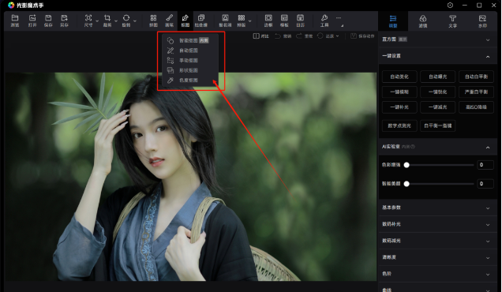Open settings icon in title bar
This screenshot has height=292, width=502.
click(450, 5)
